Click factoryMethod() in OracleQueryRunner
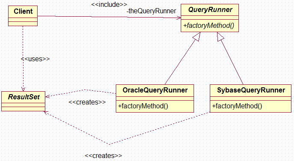This screenshot has height=161, width=294. (x=143, y=106)
